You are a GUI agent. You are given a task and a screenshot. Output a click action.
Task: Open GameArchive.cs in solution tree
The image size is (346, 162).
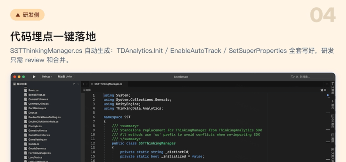coord(38,131)
